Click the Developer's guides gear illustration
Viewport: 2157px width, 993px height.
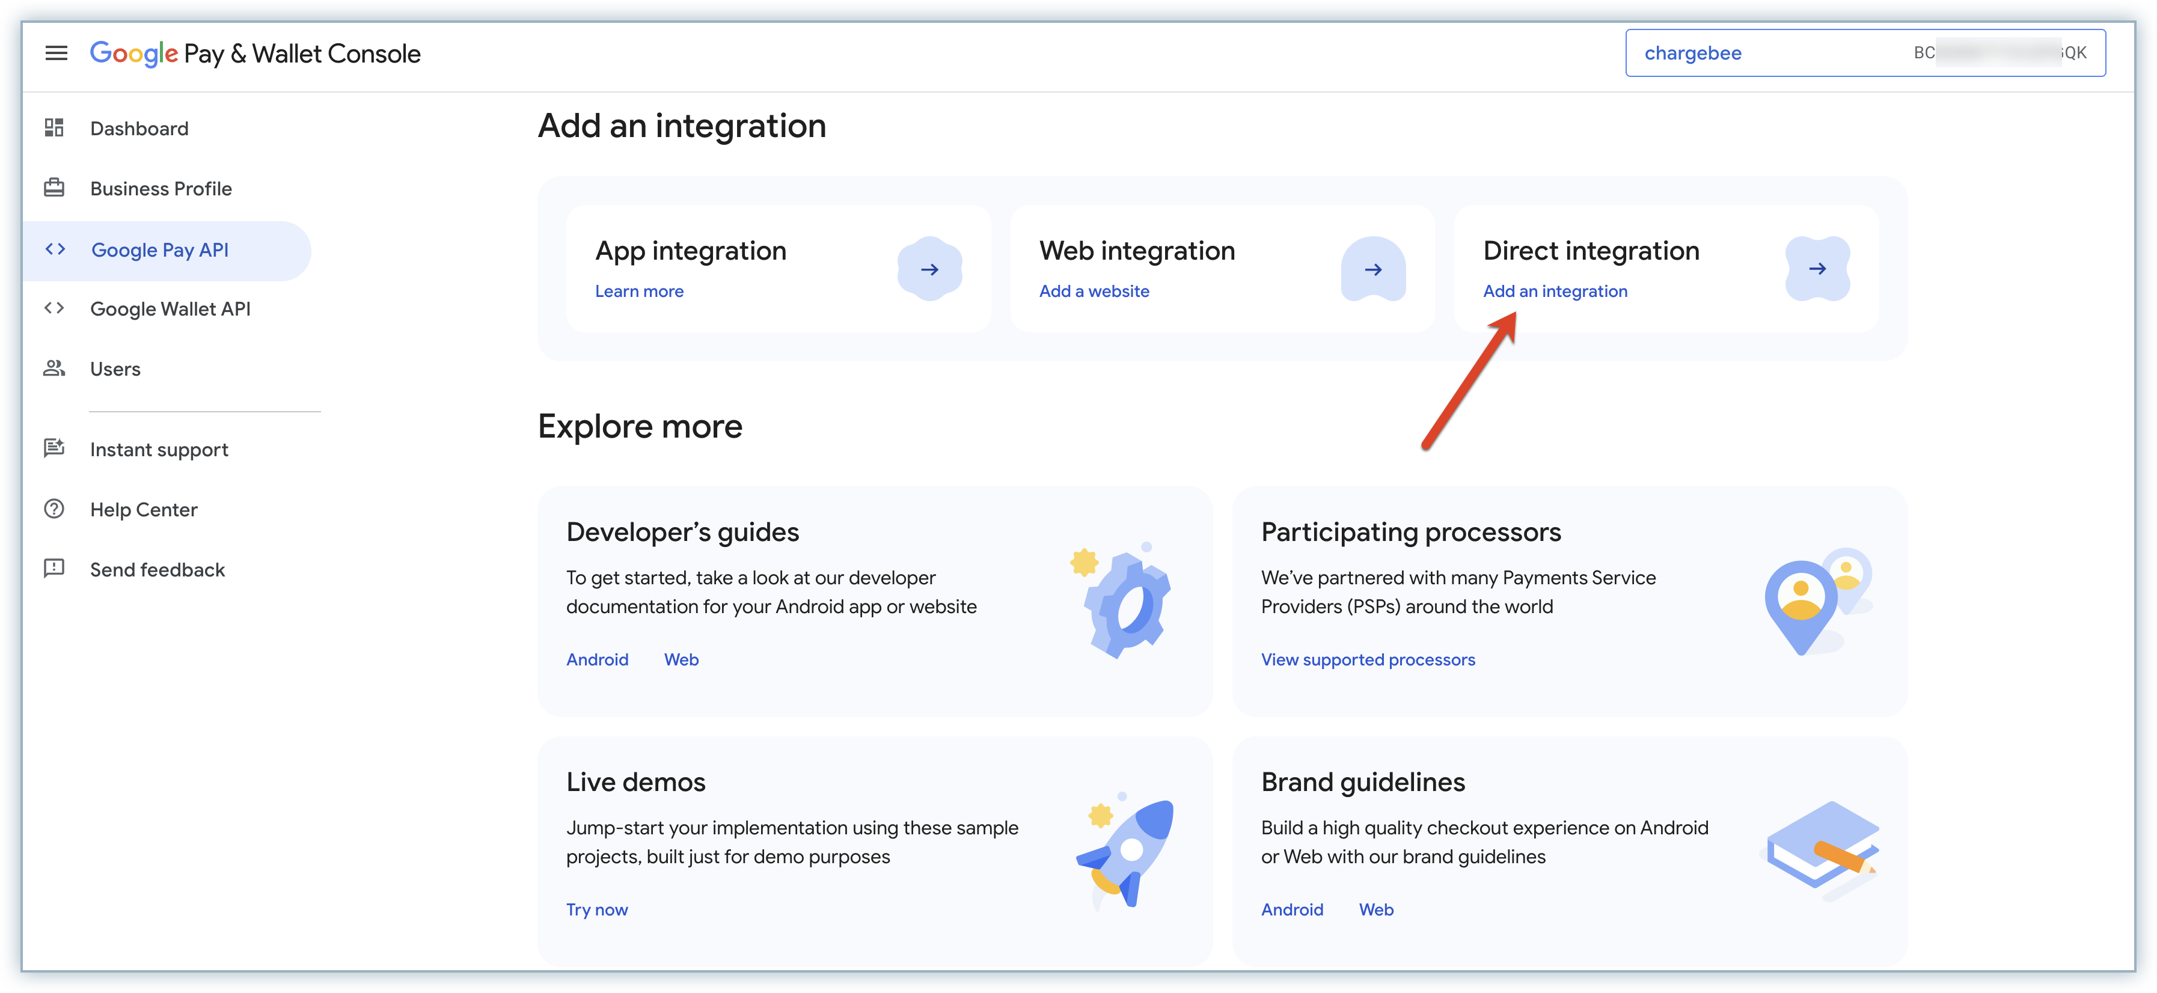pyautogui.click(x=1121, y=599)
